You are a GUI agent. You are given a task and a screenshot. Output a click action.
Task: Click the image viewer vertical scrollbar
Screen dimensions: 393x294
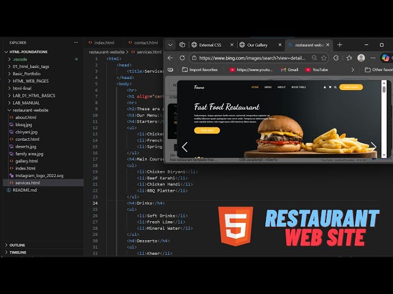[384, 119]
